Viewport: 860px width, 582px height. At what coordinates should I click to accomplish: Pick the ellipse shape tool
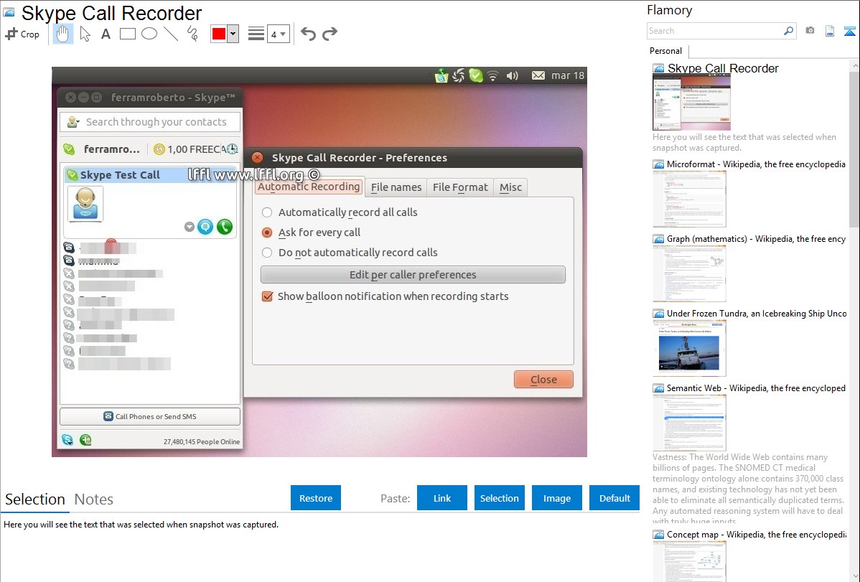coord(149,34)
